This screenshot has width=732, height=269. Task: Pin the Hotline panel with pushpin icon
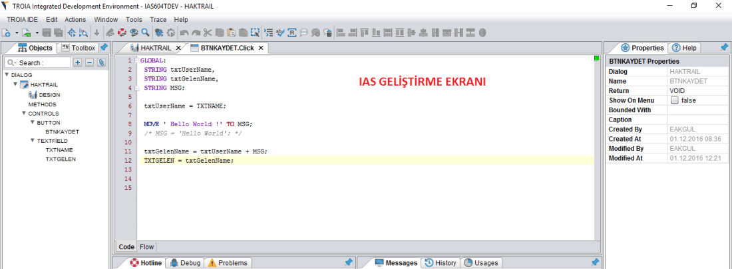click(348, 262)
